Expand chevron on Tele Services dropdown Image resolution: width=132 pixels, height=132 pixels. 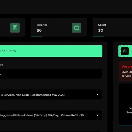[x=97, y=94]
